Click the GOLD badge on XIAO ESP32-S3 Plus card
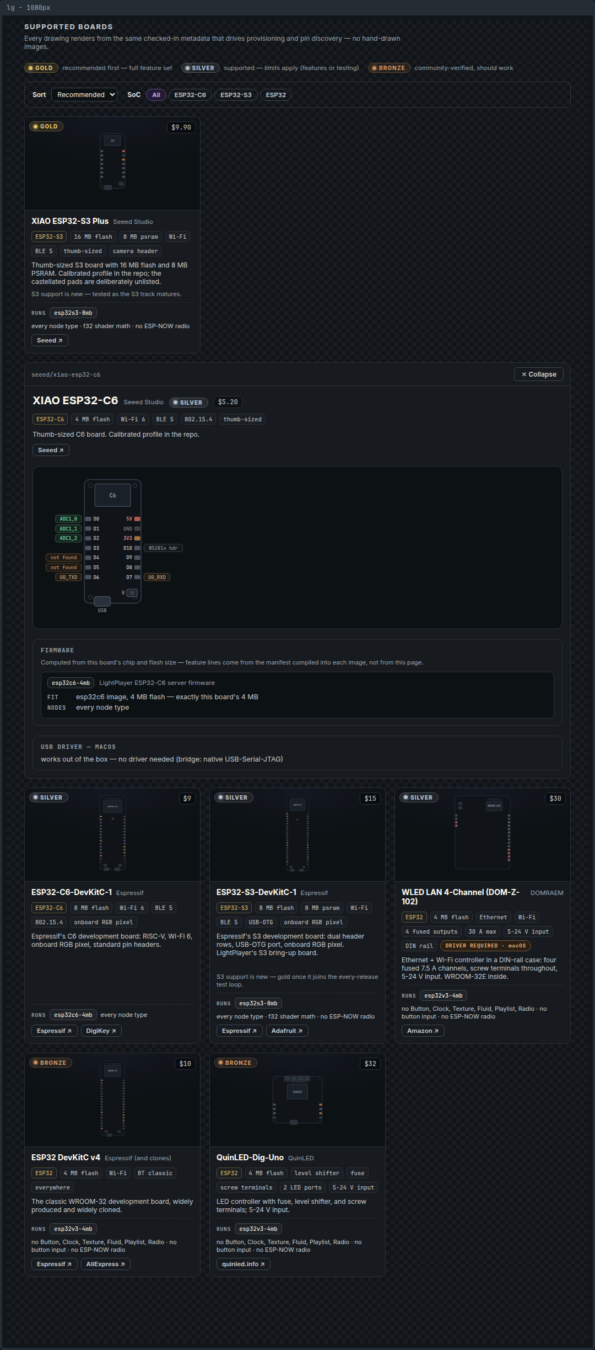 coord(46,126)
